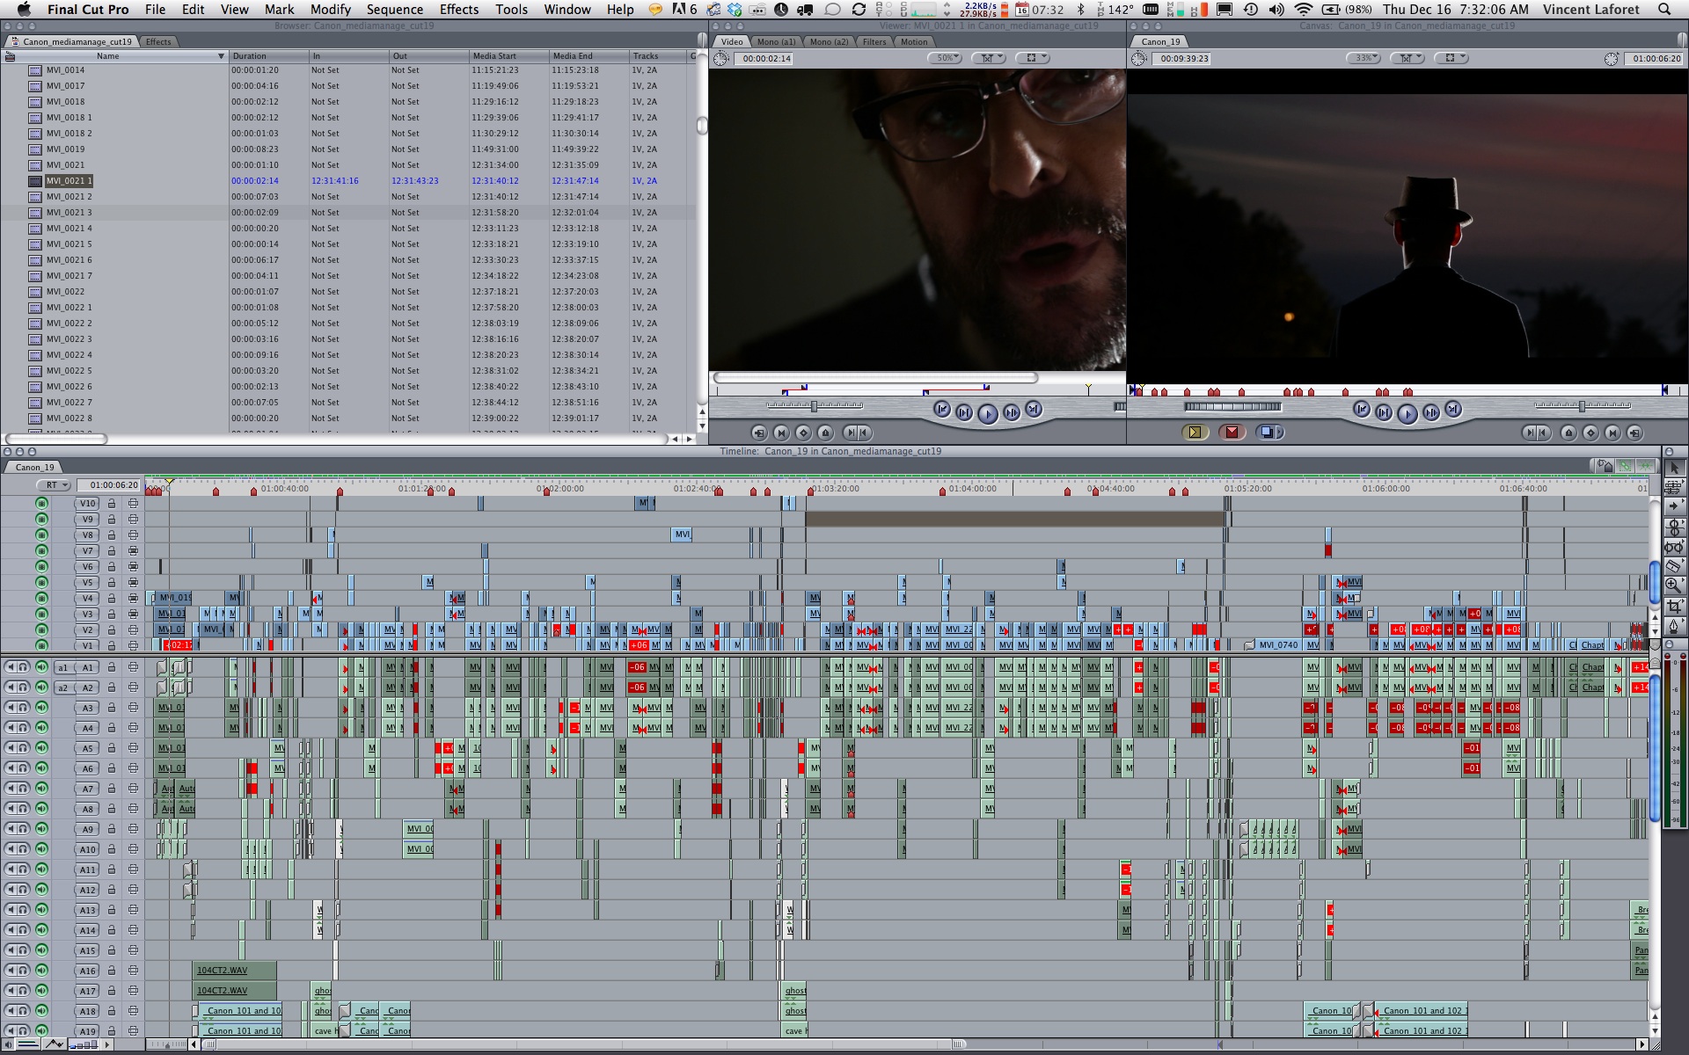This screenshot has height=1055, width=1689.
Task: Click Match Frame button in the Viewer
Action: coord(759,433)
